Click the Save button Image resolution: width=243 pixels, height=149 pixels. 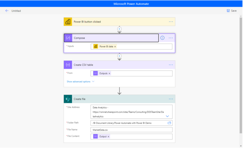232,11
